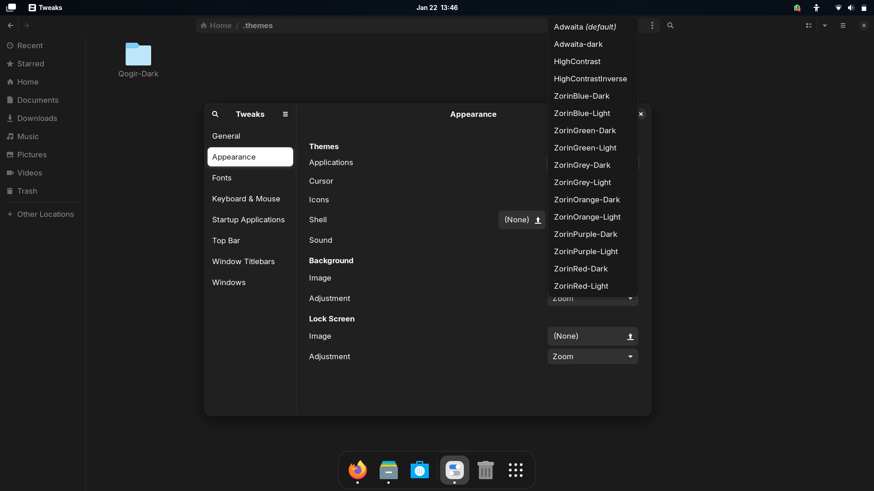Choose Adwaita (default) theme
874x491 pixels.
(x=593, y=27)
